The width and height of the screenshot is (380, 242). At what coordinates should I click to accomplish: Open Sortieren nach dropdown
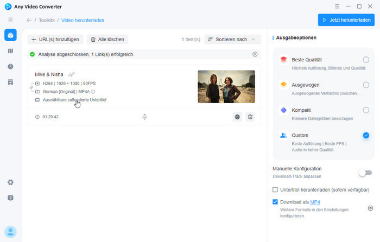coord(233,39)
